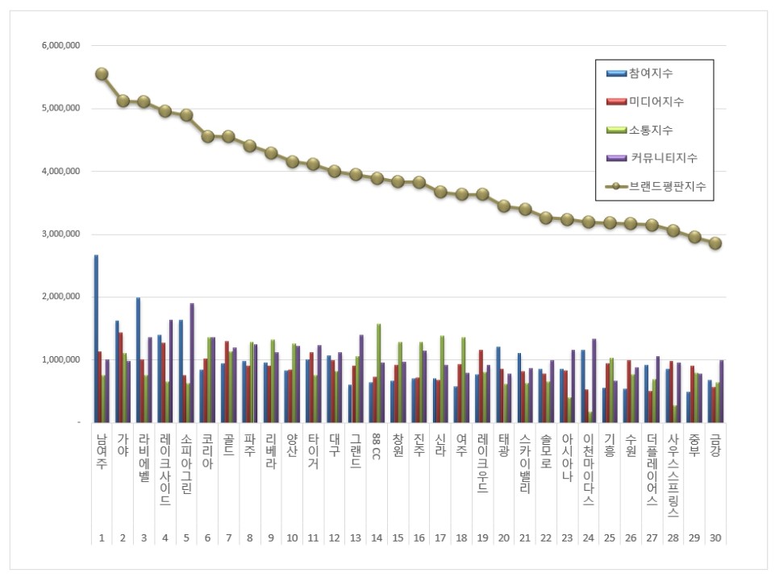Click the 태광 category label
This screenshot has width=779, height=577.
tap(504, 445)
